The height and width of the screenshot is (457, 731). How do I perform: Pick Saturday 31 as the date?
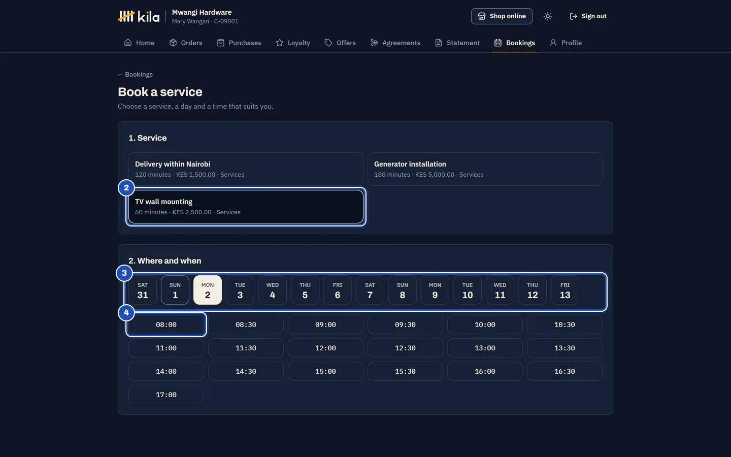pyautogui.click(x=143, y=290)
